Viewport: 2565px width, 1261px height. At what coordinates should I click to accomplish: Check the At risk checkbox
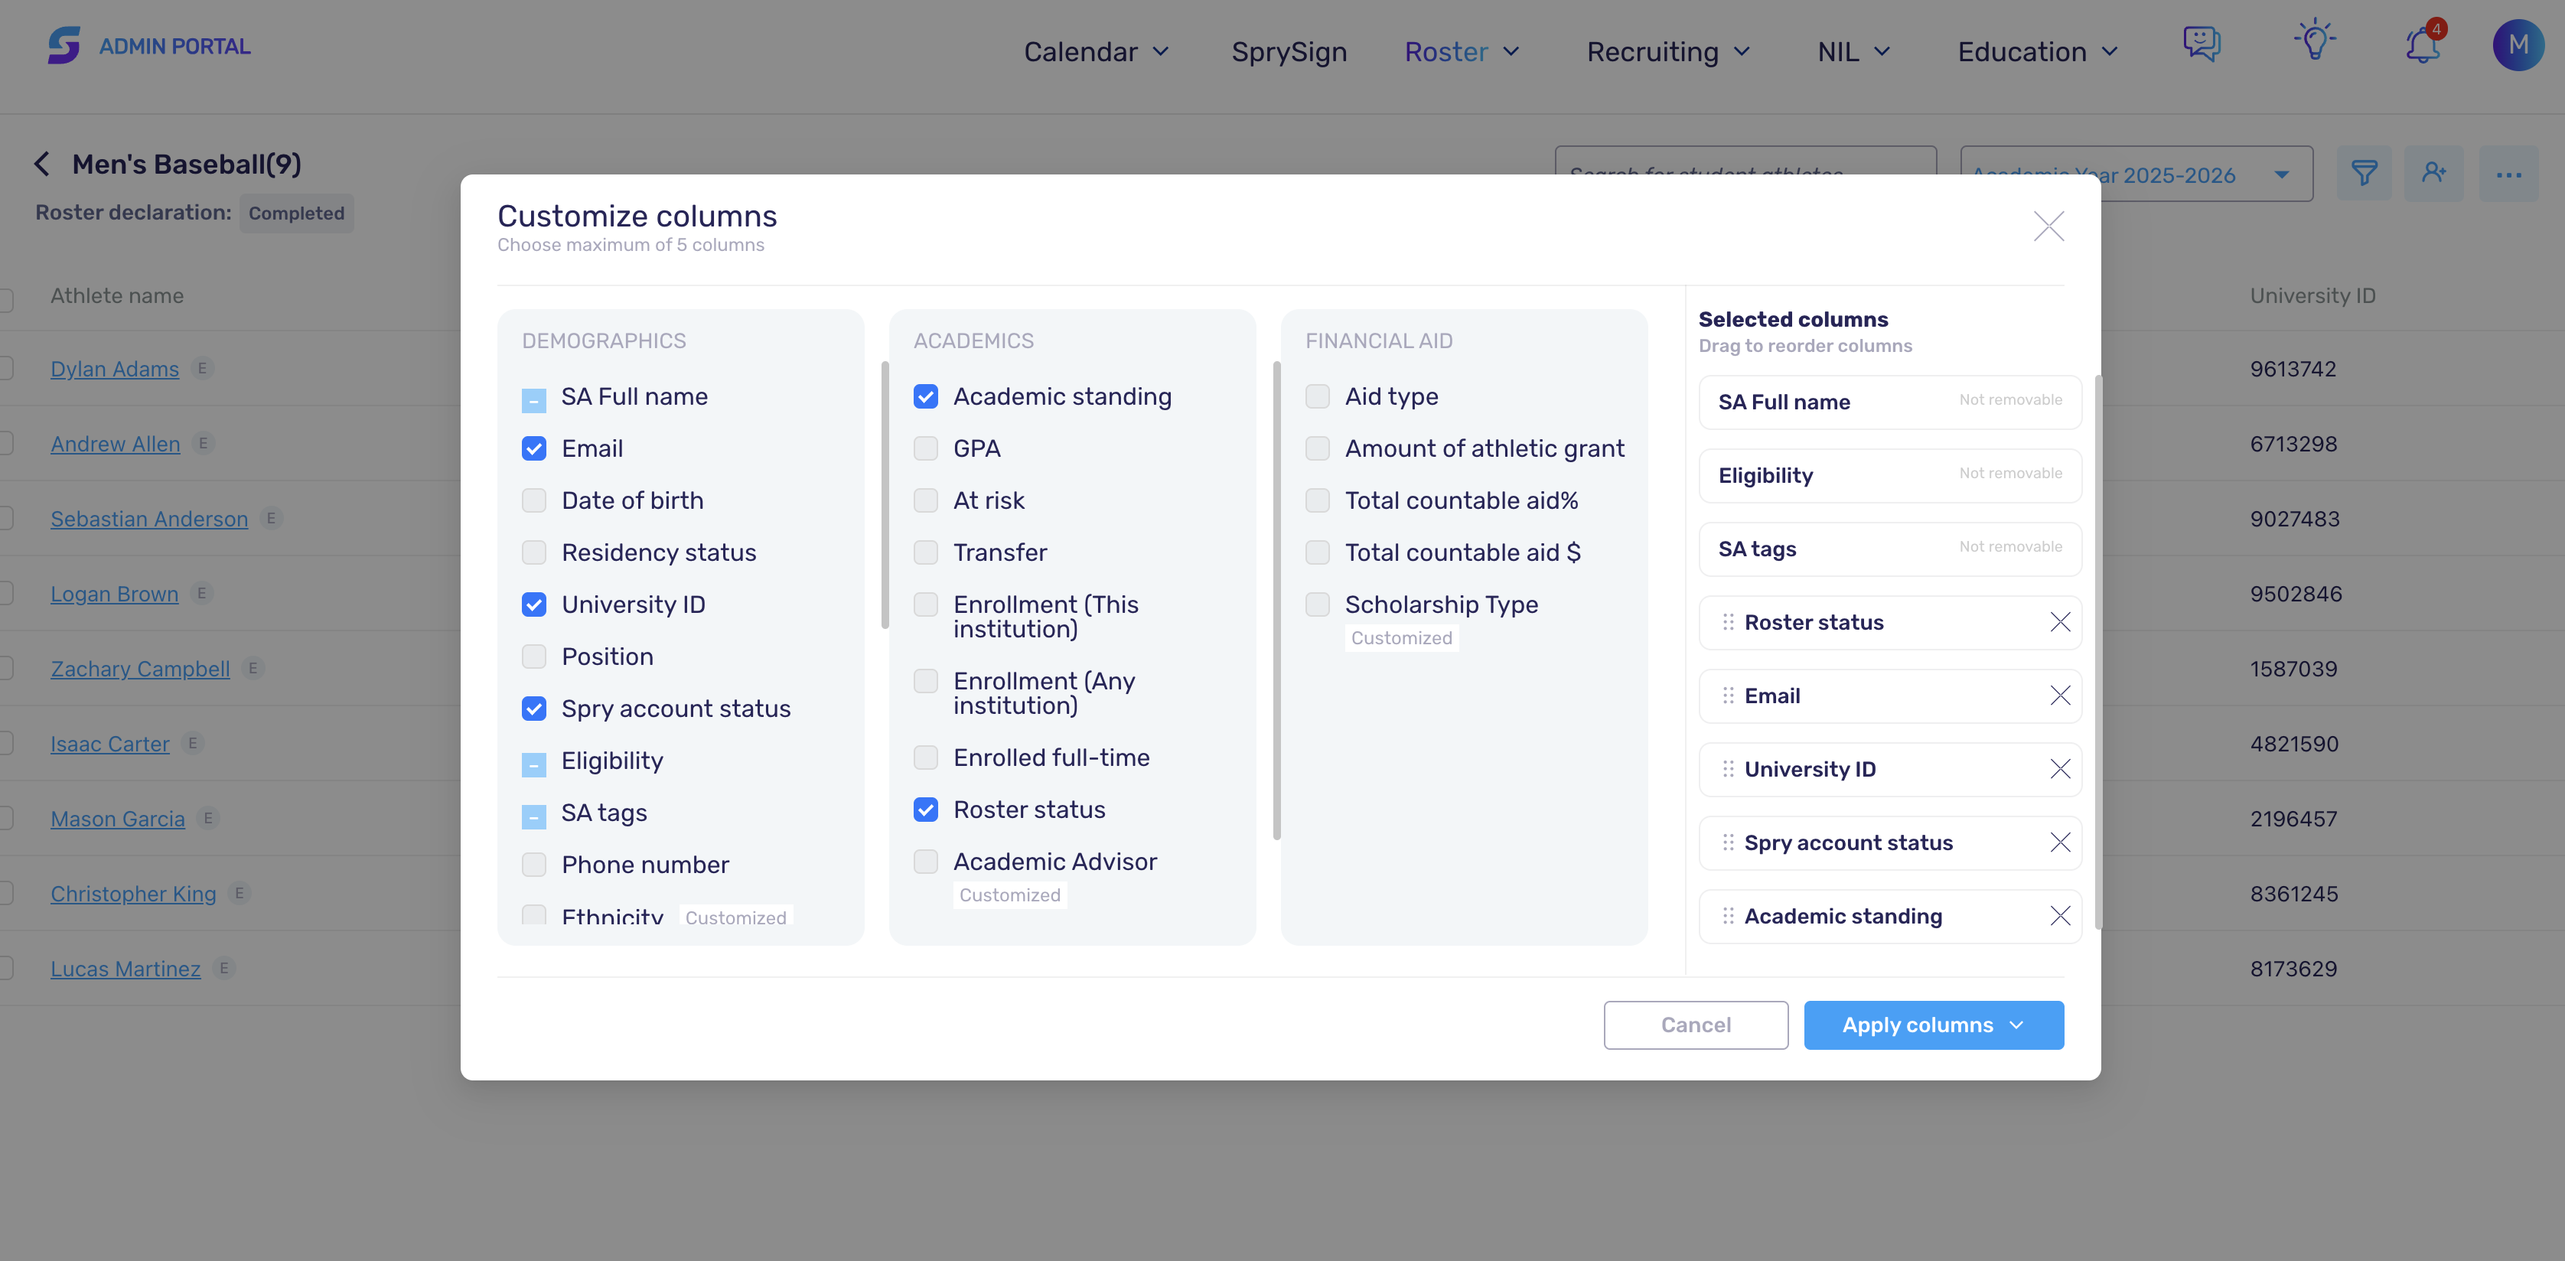pyautogui.click(x=925, y=501)
